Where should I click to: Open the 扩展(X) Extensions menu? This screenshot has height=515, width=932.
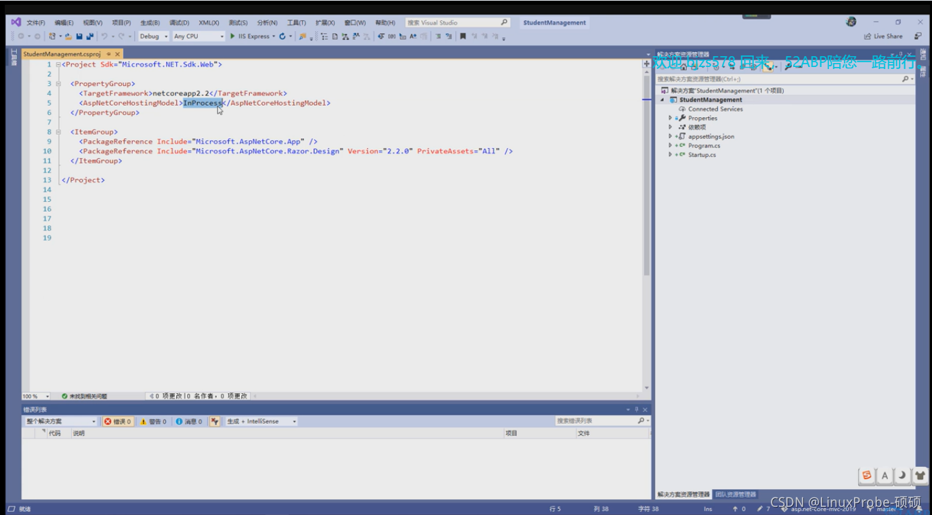pyautogui.click(x=325, y=22)
